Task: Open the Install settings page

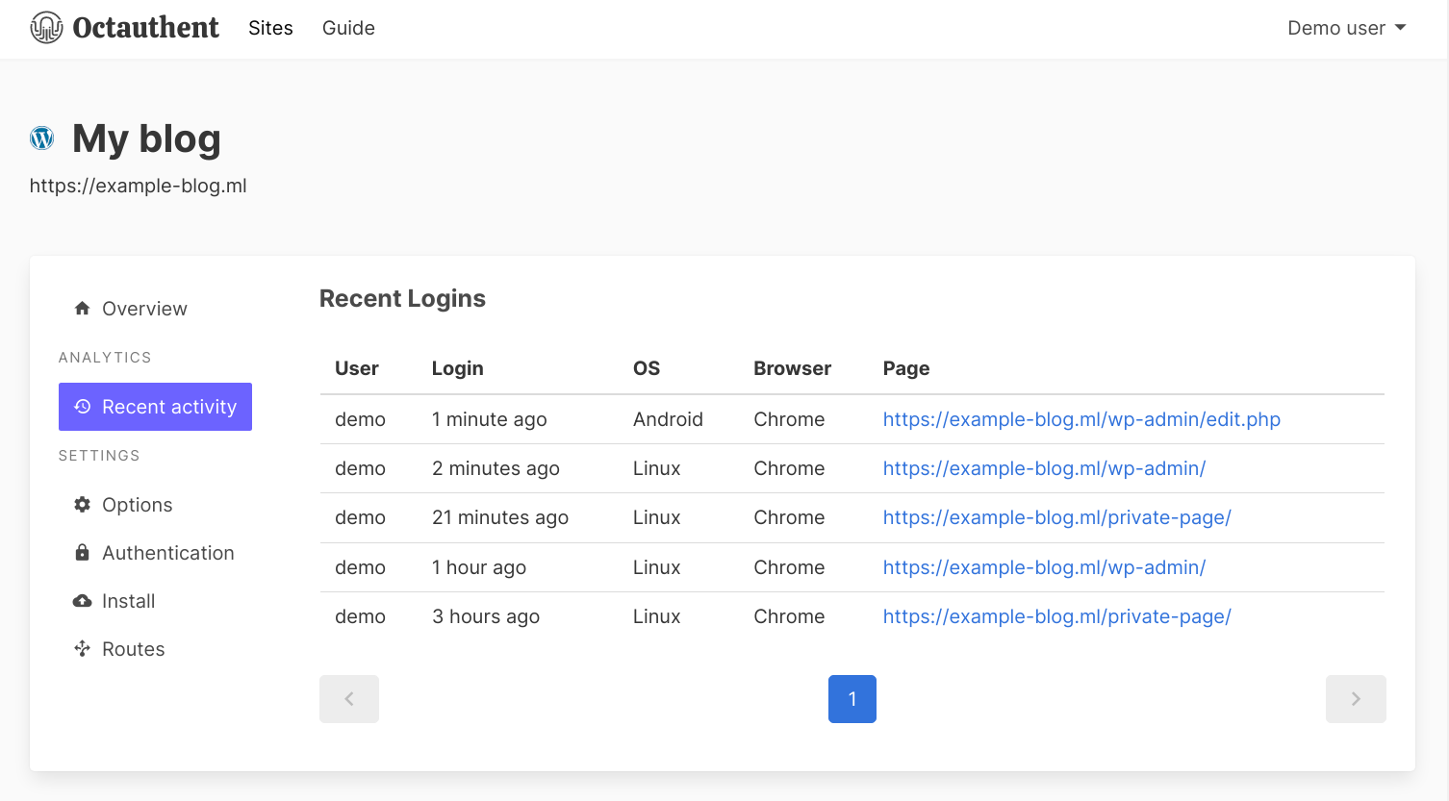Action: pyautogui.click(x=155, y=601)
